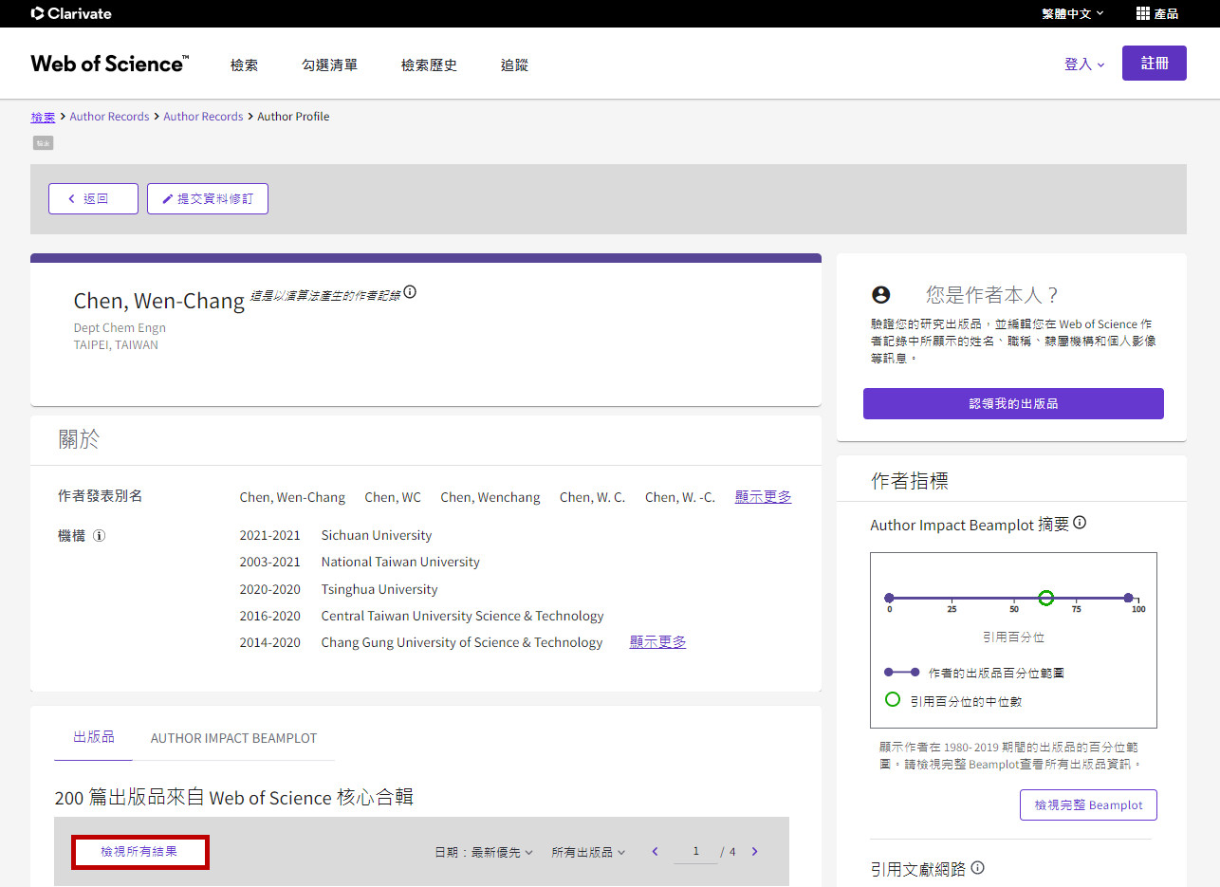Click the Web of Science logo
This screenshot has width=1220, height=887.
pos(110,64)
